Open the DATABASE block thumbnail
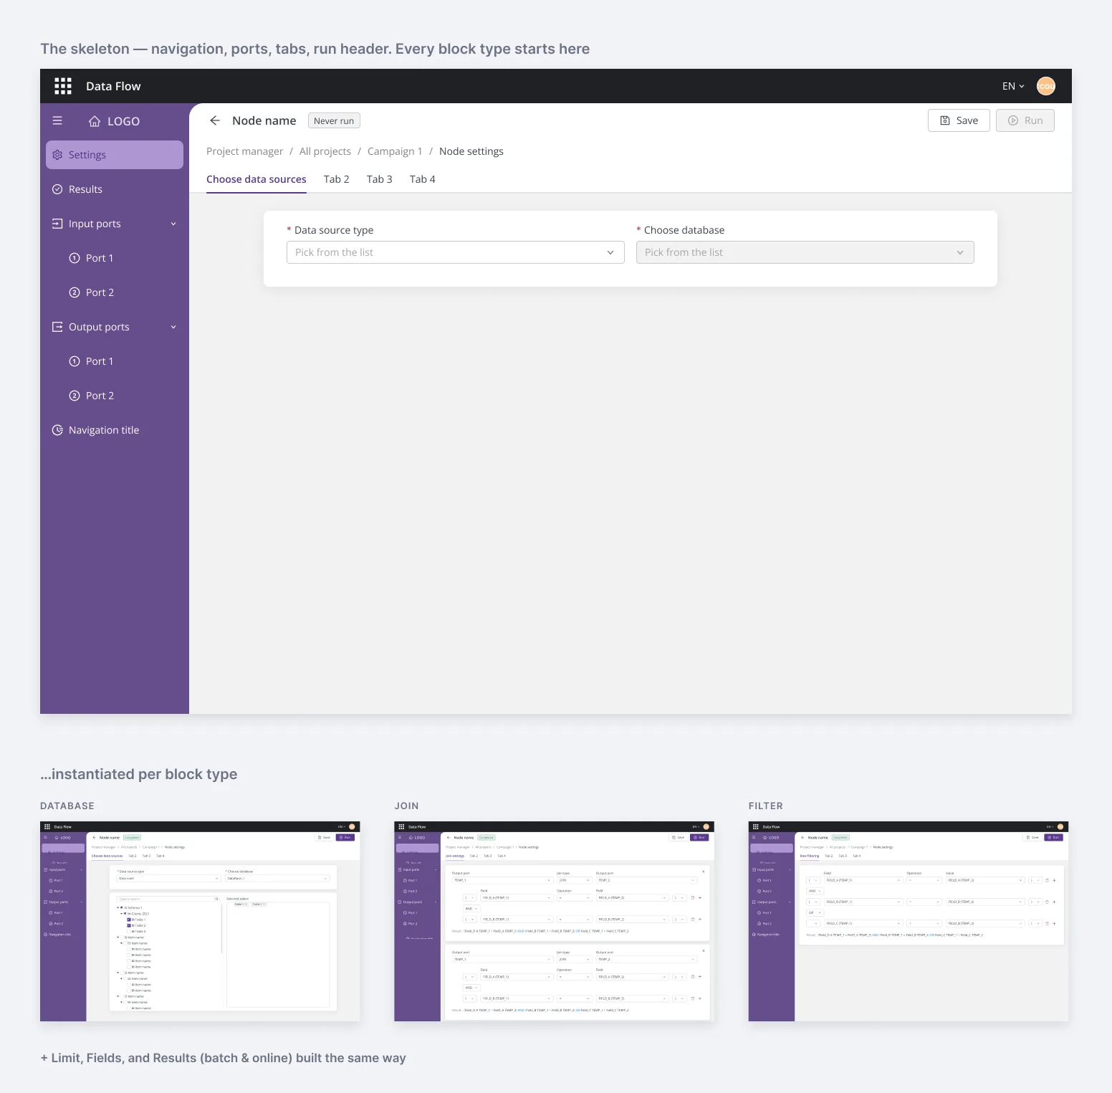The image size is (1112, 1093). point(200,921)
